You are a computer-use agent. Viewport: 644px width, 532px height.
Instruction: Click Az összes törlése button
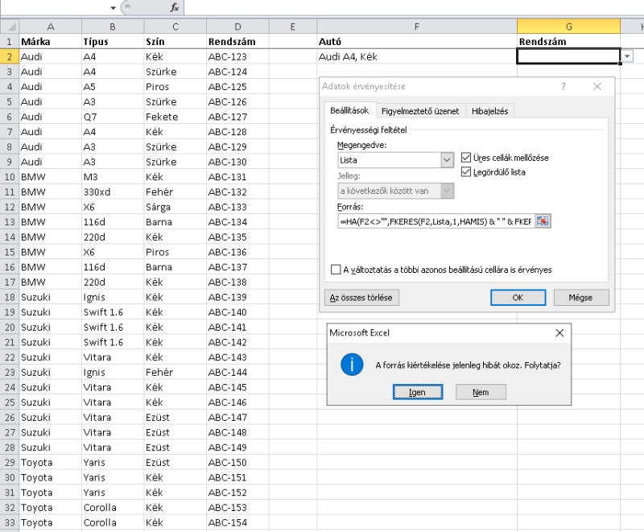coord(361,298)
